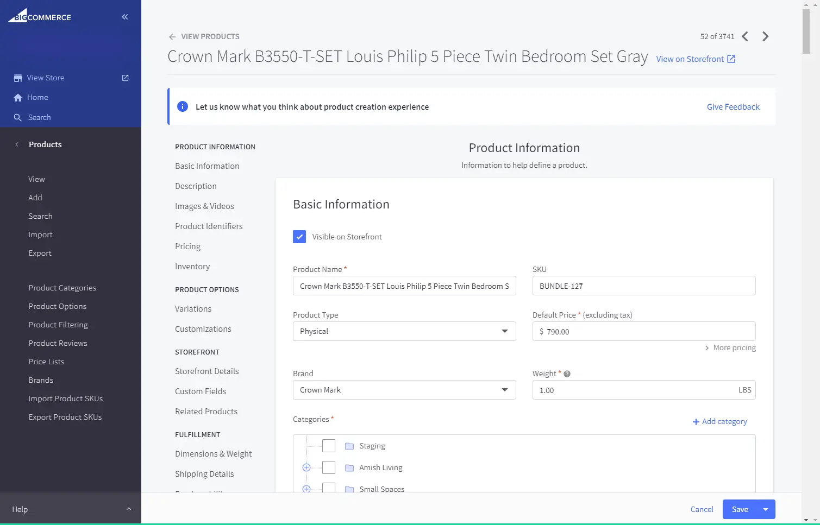
Task: Expand the Amish Living category tree
Action: click(306, 467)
